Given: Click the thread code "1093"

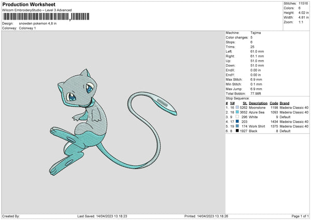Looking at the screenshot, I should [x=274, y=113].
